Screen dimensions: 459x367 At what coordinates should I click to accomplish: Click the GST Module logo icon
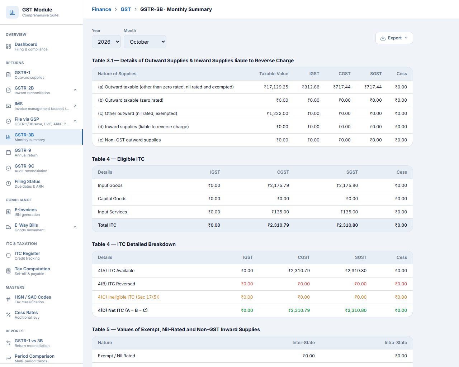tap(12, 12)
